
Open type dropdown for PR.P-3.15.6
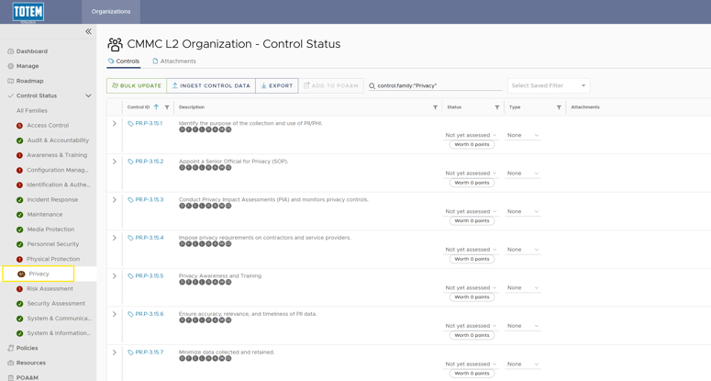[523, 326]
